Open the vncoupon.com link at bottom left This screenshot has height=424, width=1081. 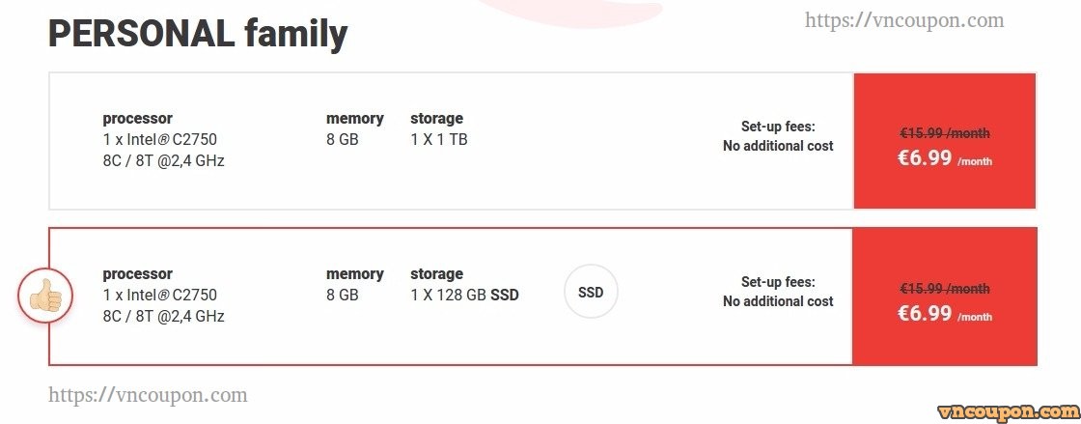tap(148, 395)
